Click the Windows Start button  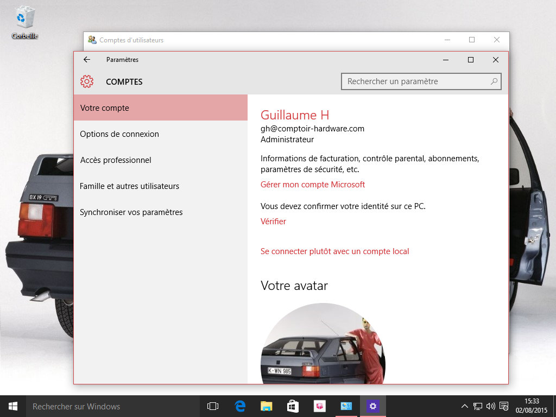click(x=12, y=406)
